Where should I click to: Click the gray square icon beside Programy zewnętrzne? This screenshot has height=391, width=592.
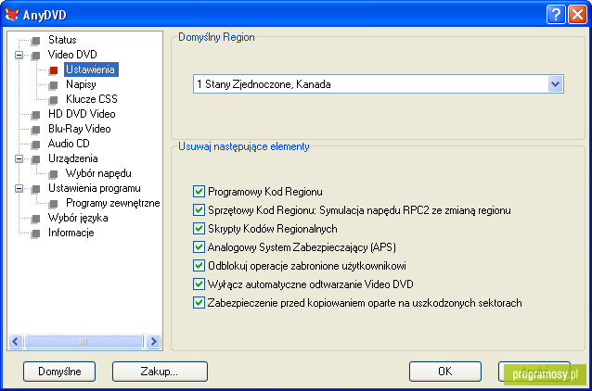(x=54, y=204)
